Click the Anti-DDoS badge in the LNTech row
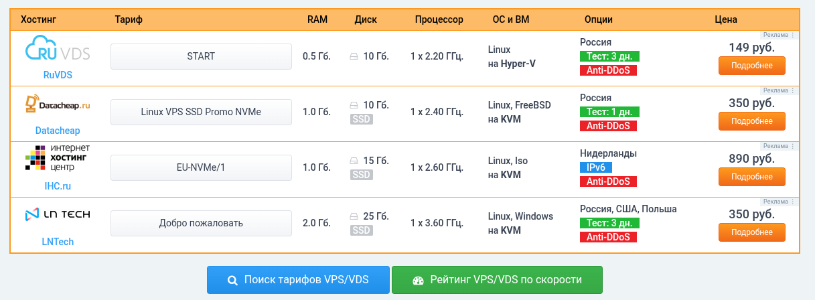815x300 pixels. coord(608,237)
